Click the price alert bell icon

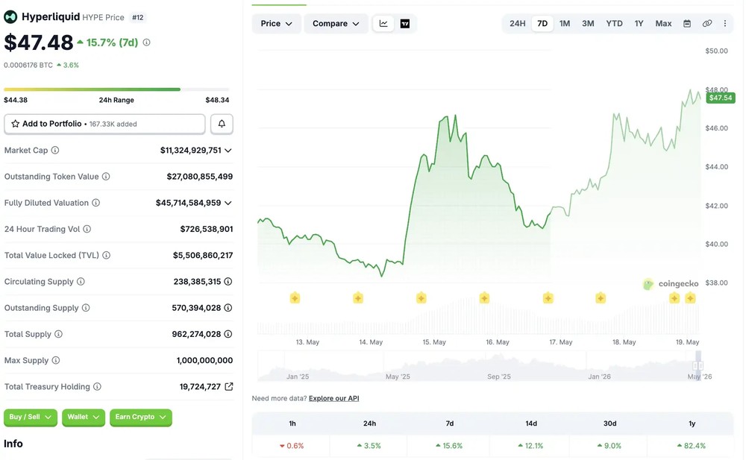pyautogui.click(x=222, y=124)
